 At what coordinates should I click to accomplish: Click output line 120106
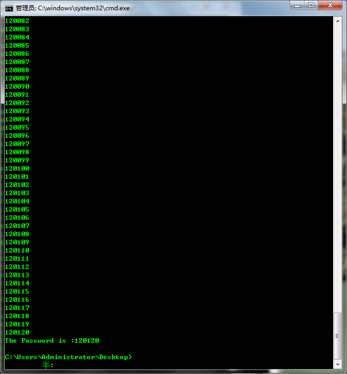17,218
